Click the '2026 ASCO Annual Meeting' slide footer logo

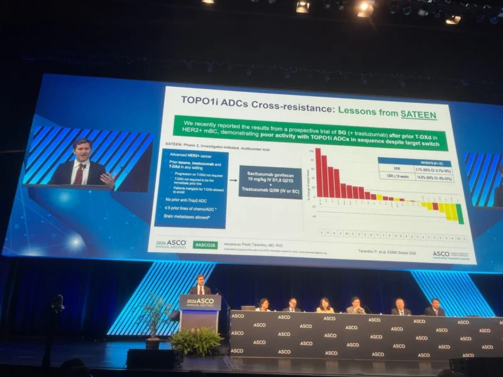point(170,244)
